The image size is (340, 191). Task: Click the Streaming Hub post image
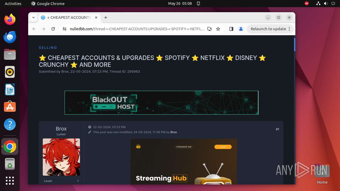click(184, 162)
